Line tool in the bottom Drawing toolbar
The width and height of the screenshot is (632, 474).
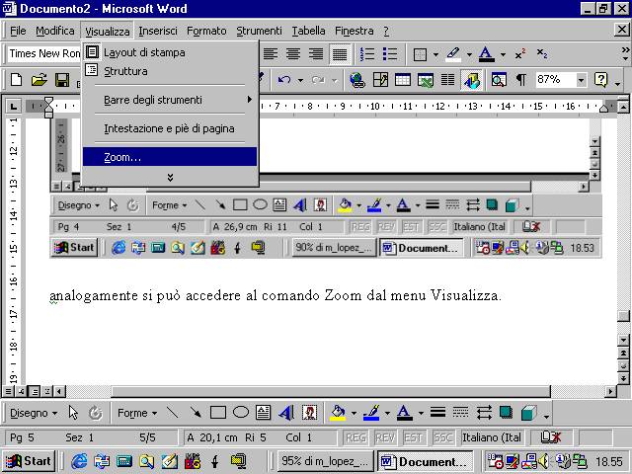[173, 412]
